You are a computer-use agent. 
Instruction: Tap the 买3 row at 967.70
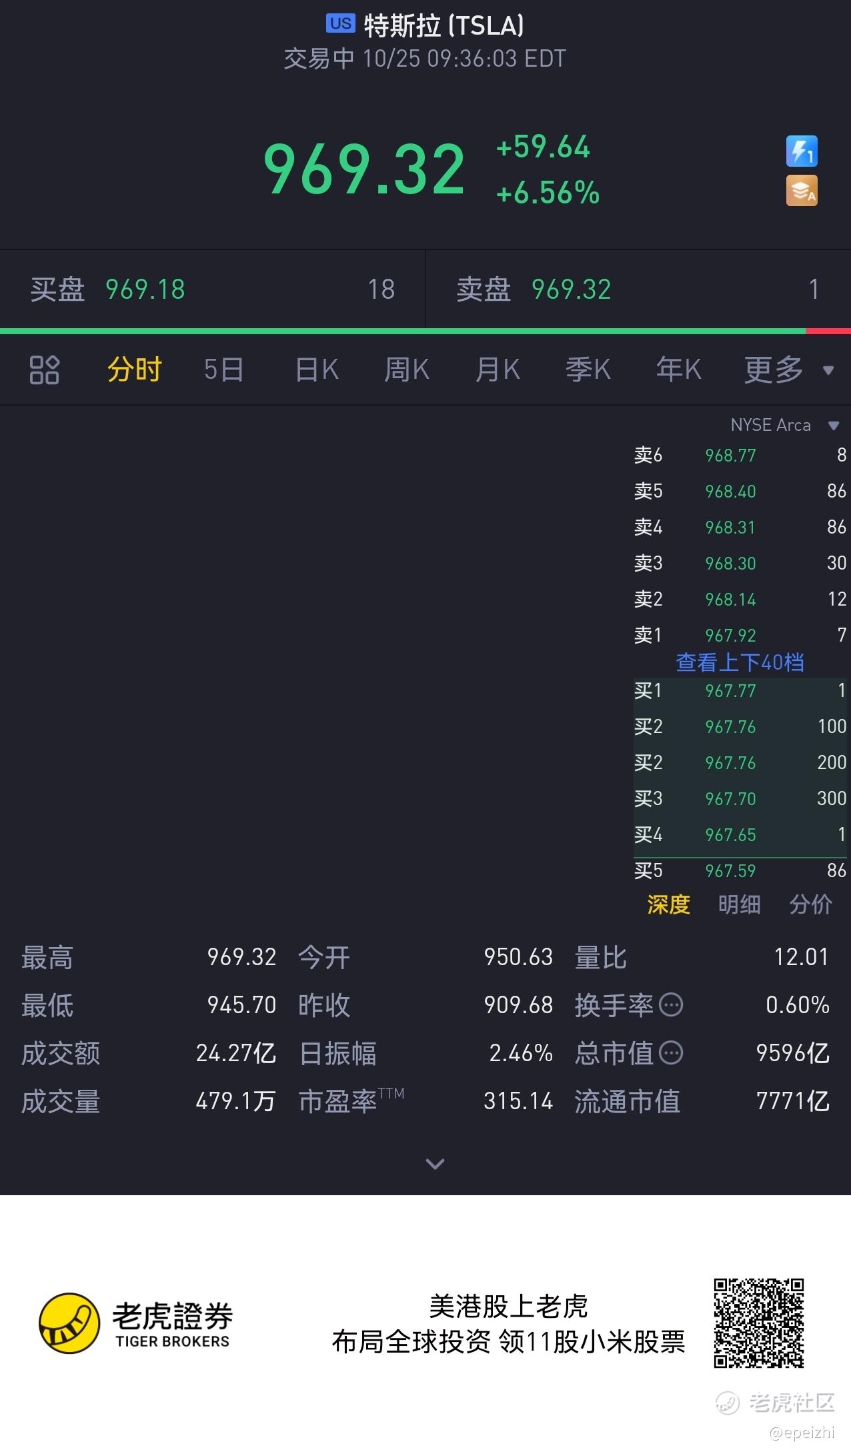pos(740,798)
